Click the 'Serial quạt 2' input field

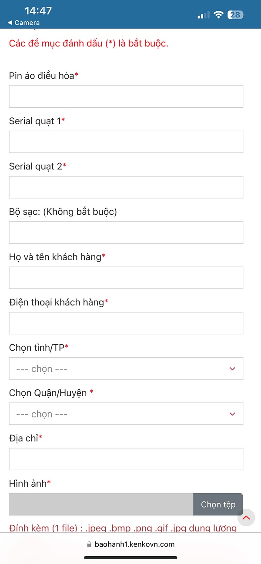tap(126, 187)
